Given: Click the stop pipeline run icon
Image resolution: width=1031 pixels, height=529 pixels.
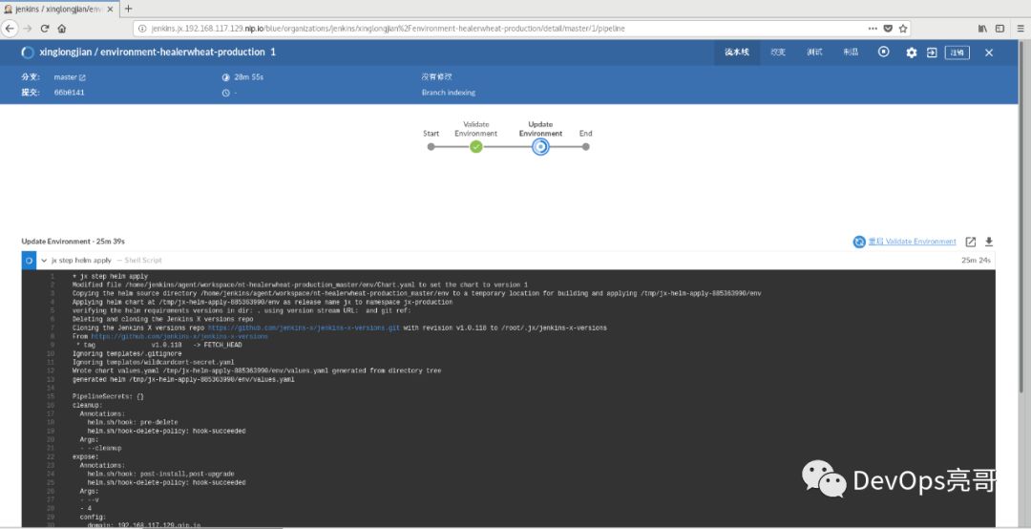Looking at the screenshot, I should [x=884, y=52].
